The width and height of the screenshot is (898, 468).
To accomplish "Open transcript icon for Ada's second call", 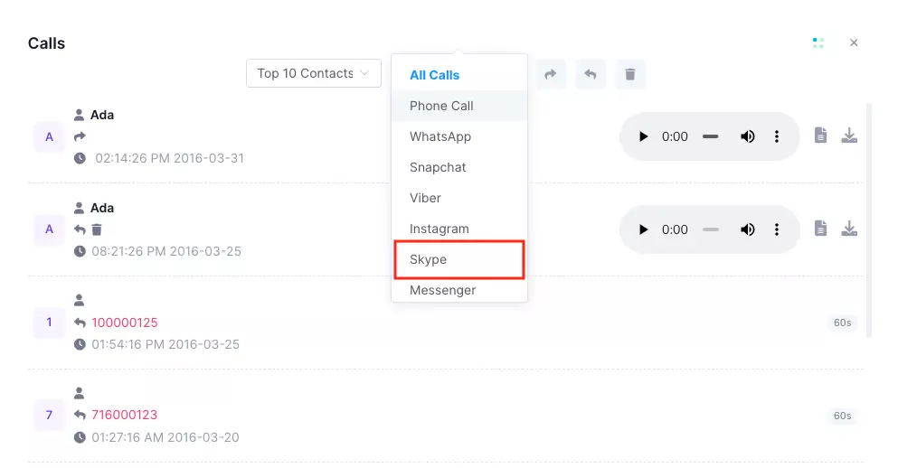I will point(821,229).
